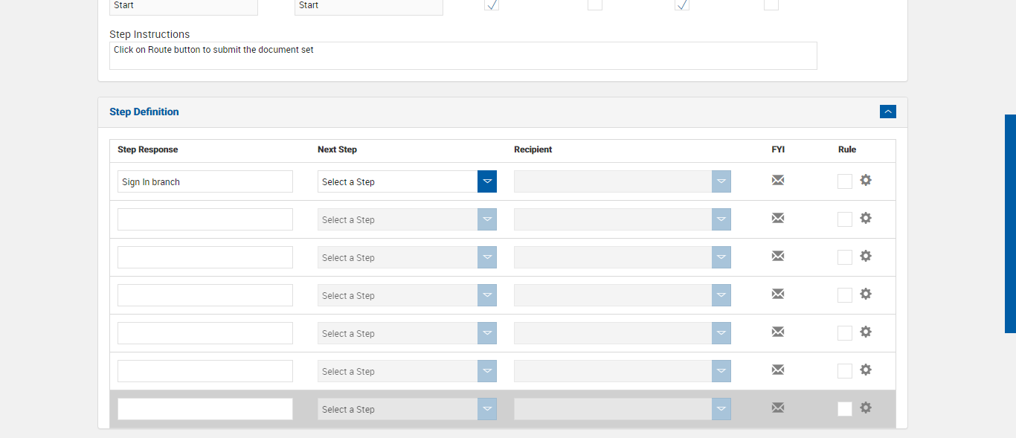Open the rule gear icon in the second row
The height and width of the screenshot is (438, 1016).
[x=866, y=218]
